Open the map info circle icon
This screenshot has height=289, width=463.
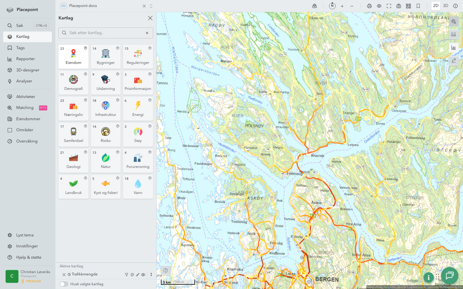[x=455, y=6]
